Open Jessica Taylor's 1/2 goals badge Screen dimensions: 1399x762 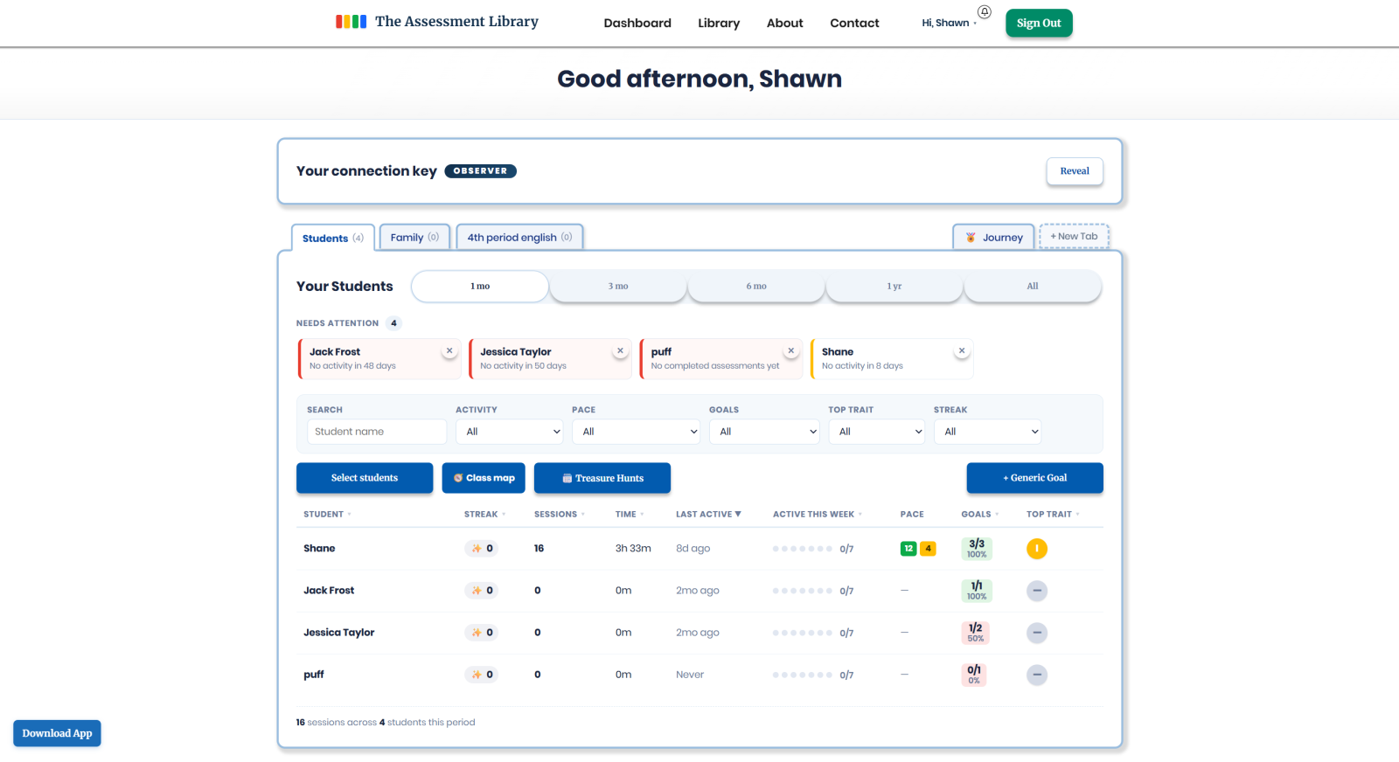click(975, 633)
